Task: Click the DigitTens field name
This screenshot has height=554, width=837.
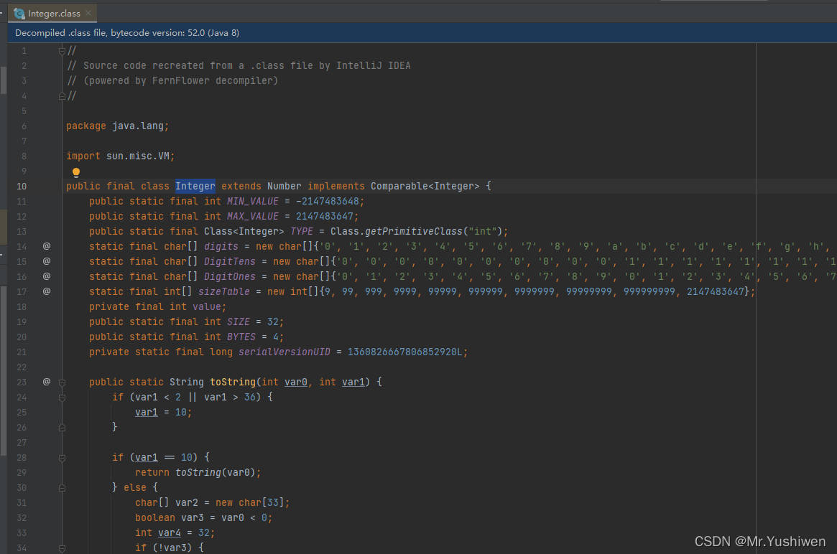Action: (x=229, y=261)
